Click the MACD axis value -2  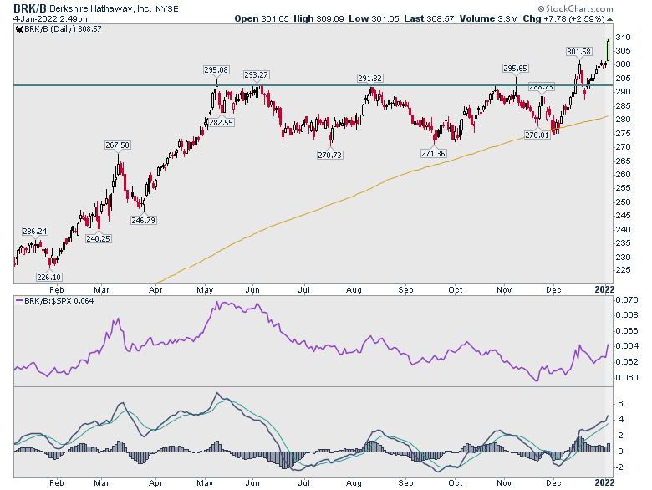(619, 467)
